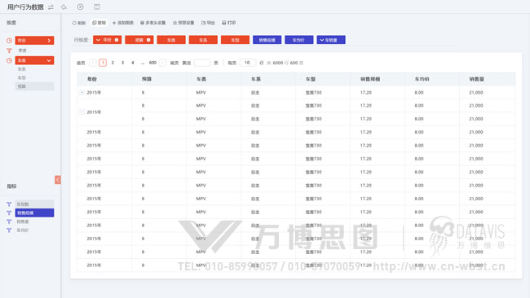Select the highlighted 预算 sidebar item
This screenshot has height=298, width=530.
click(x=34, y=86)
